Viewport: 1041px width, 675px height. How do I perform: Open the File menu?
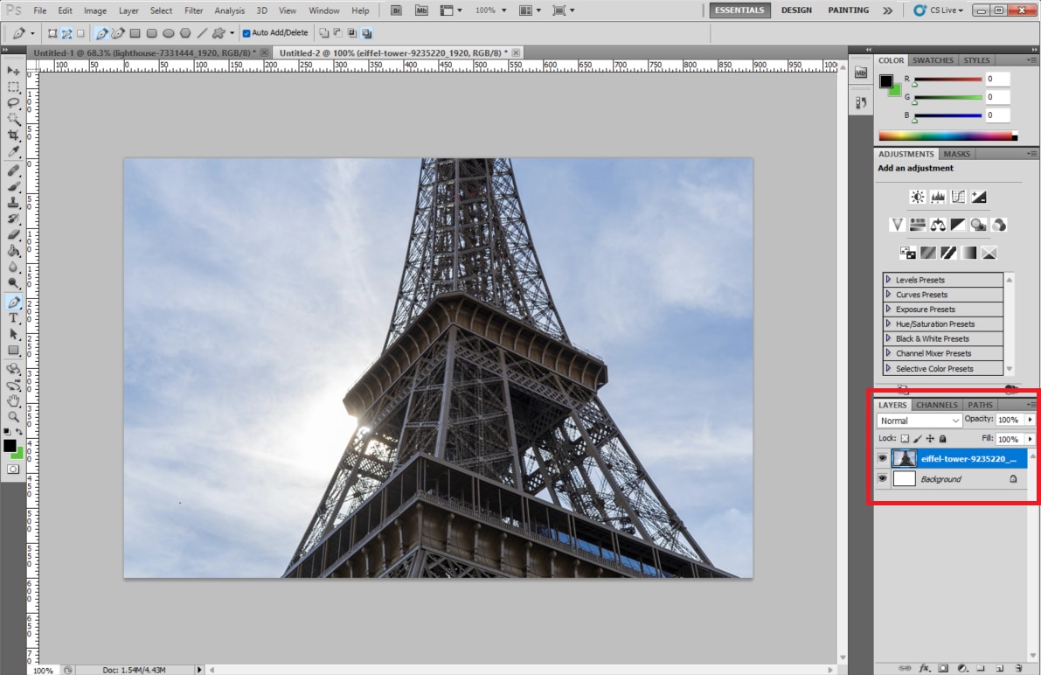click(40, 10)
